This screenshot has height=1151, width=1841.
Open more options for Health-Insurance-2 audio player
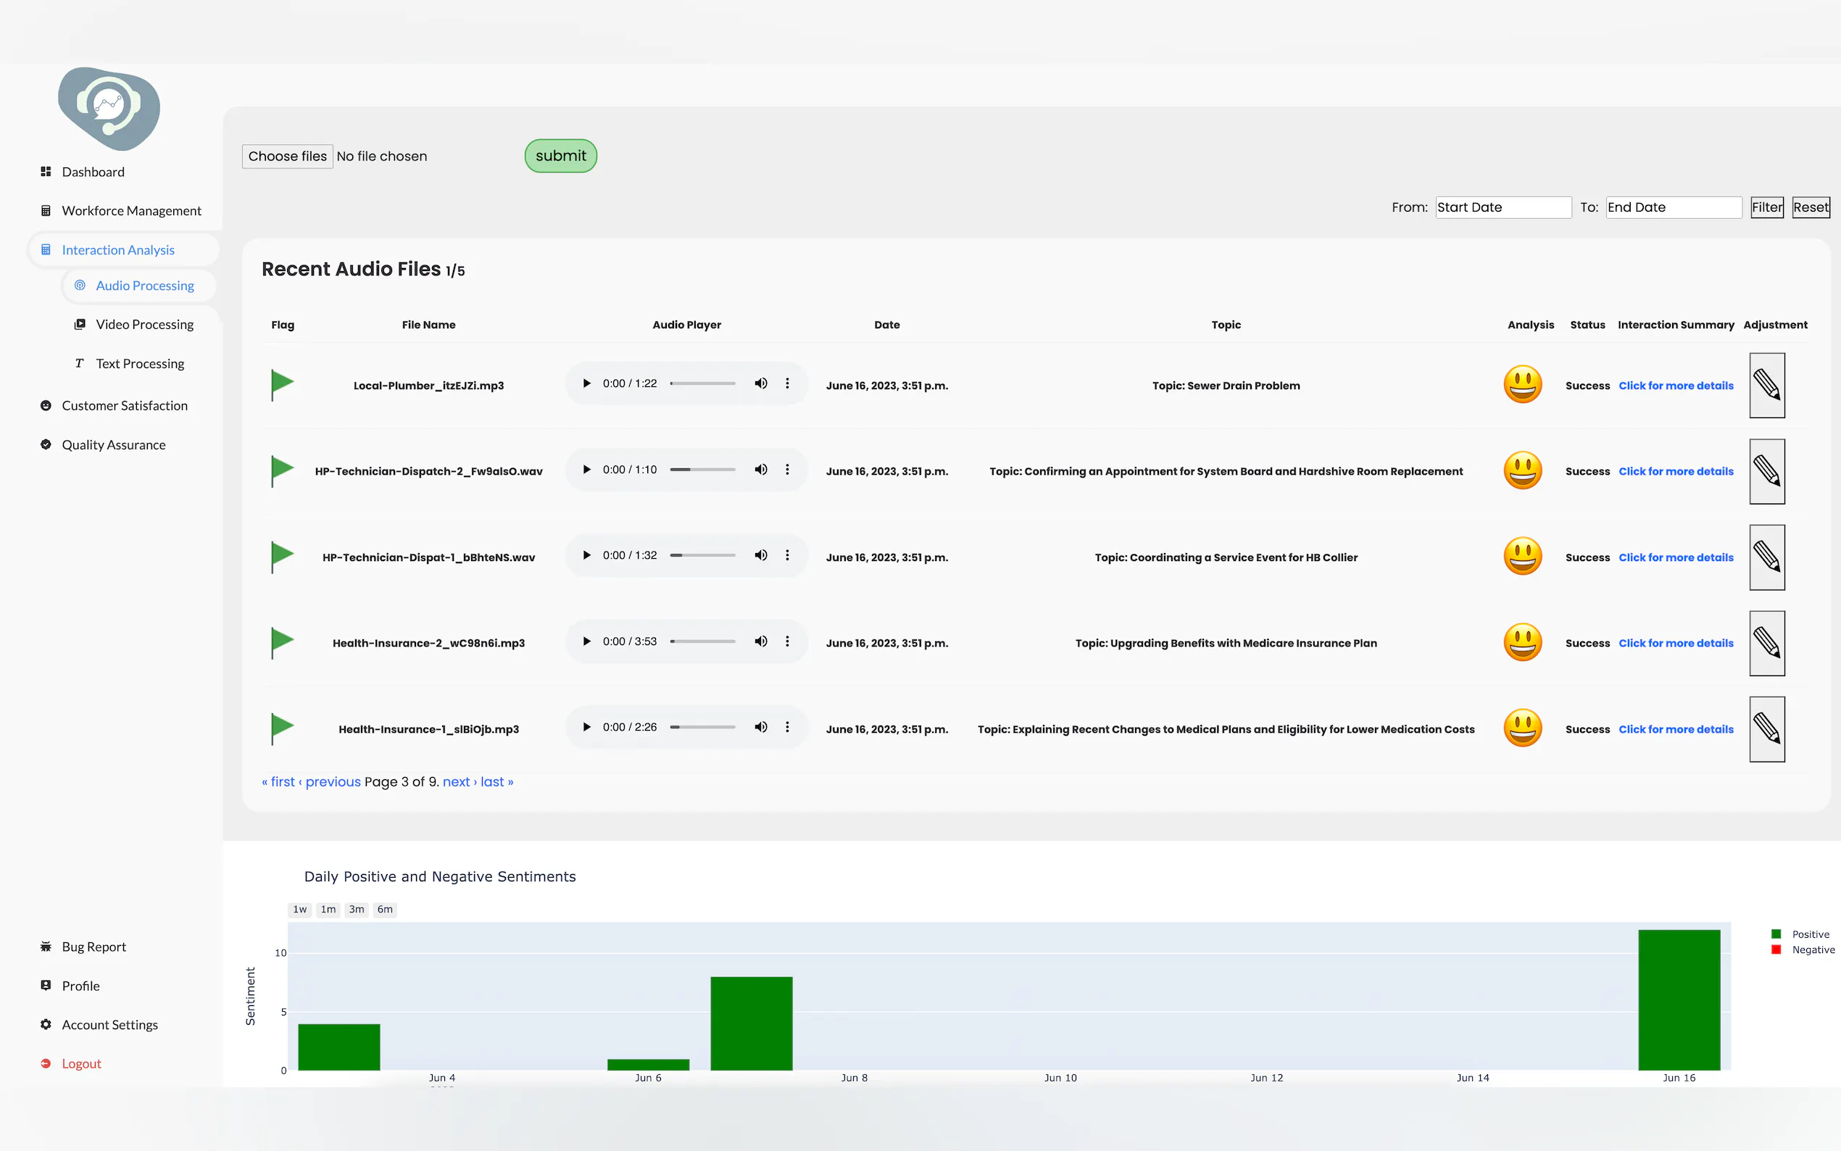click(x=787, y=641)
